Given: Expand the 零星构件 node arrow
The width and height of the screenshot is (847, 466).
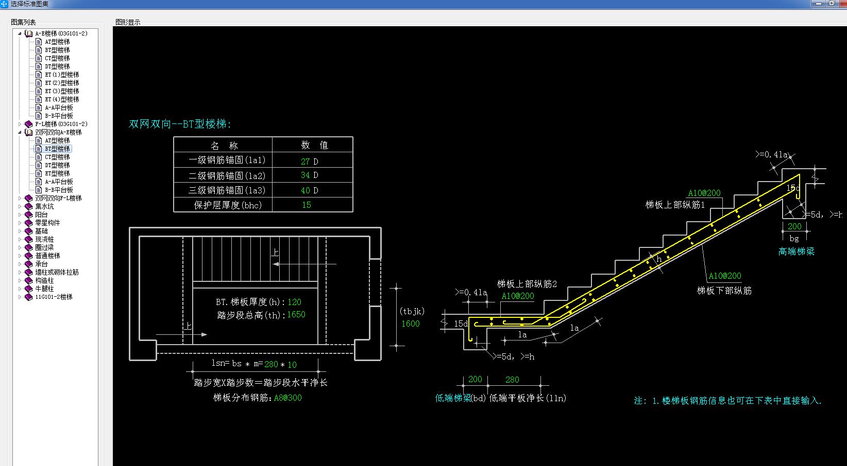Looking at the screenshot, I should (20, 223).
